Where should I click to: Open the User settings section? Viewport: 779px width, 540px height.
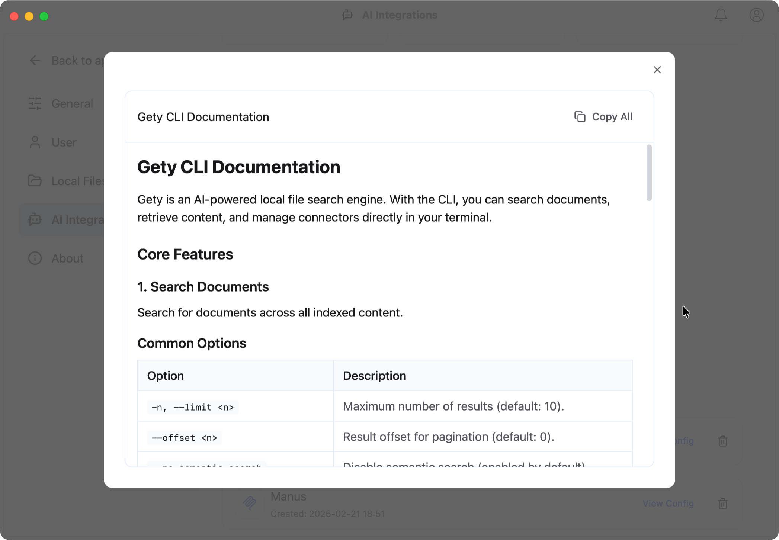point(64,142)
